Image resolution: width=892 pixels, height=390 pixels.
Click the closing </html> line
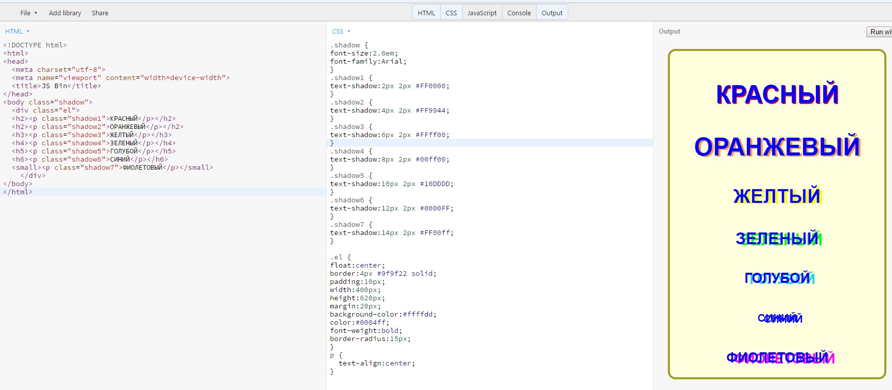(18, 192)
